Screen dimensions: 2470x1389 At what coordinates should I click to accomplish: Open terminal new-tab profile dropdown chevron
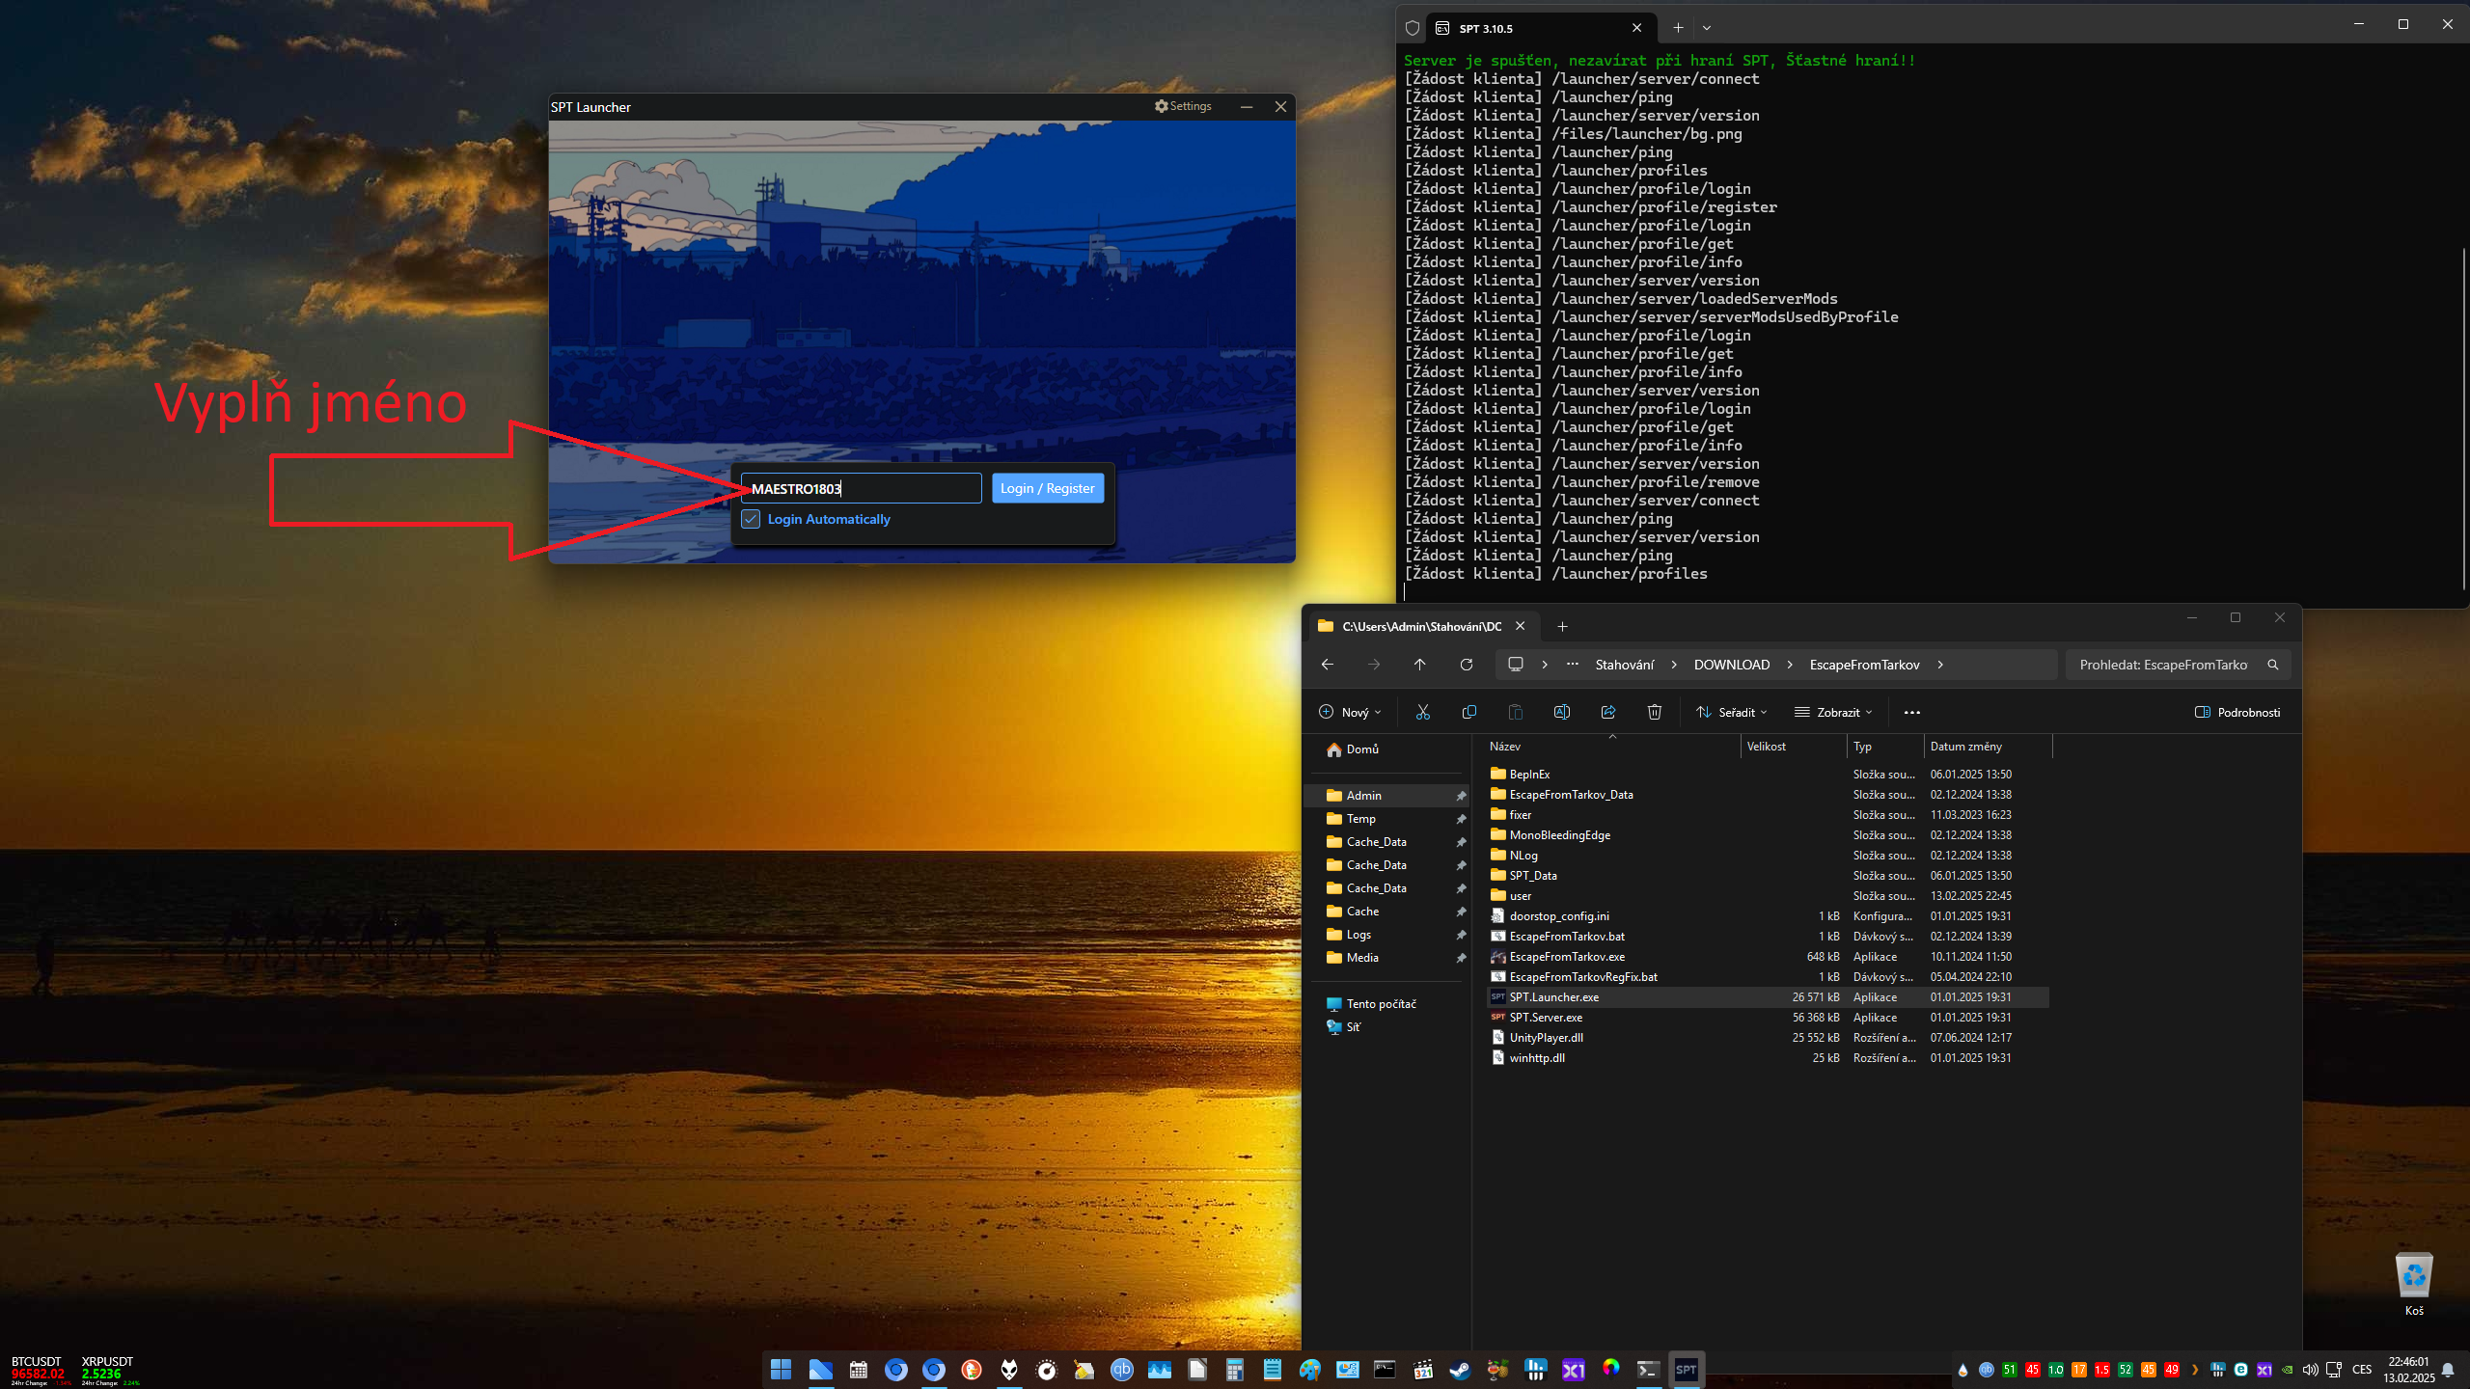click(x=1707, y=28)
